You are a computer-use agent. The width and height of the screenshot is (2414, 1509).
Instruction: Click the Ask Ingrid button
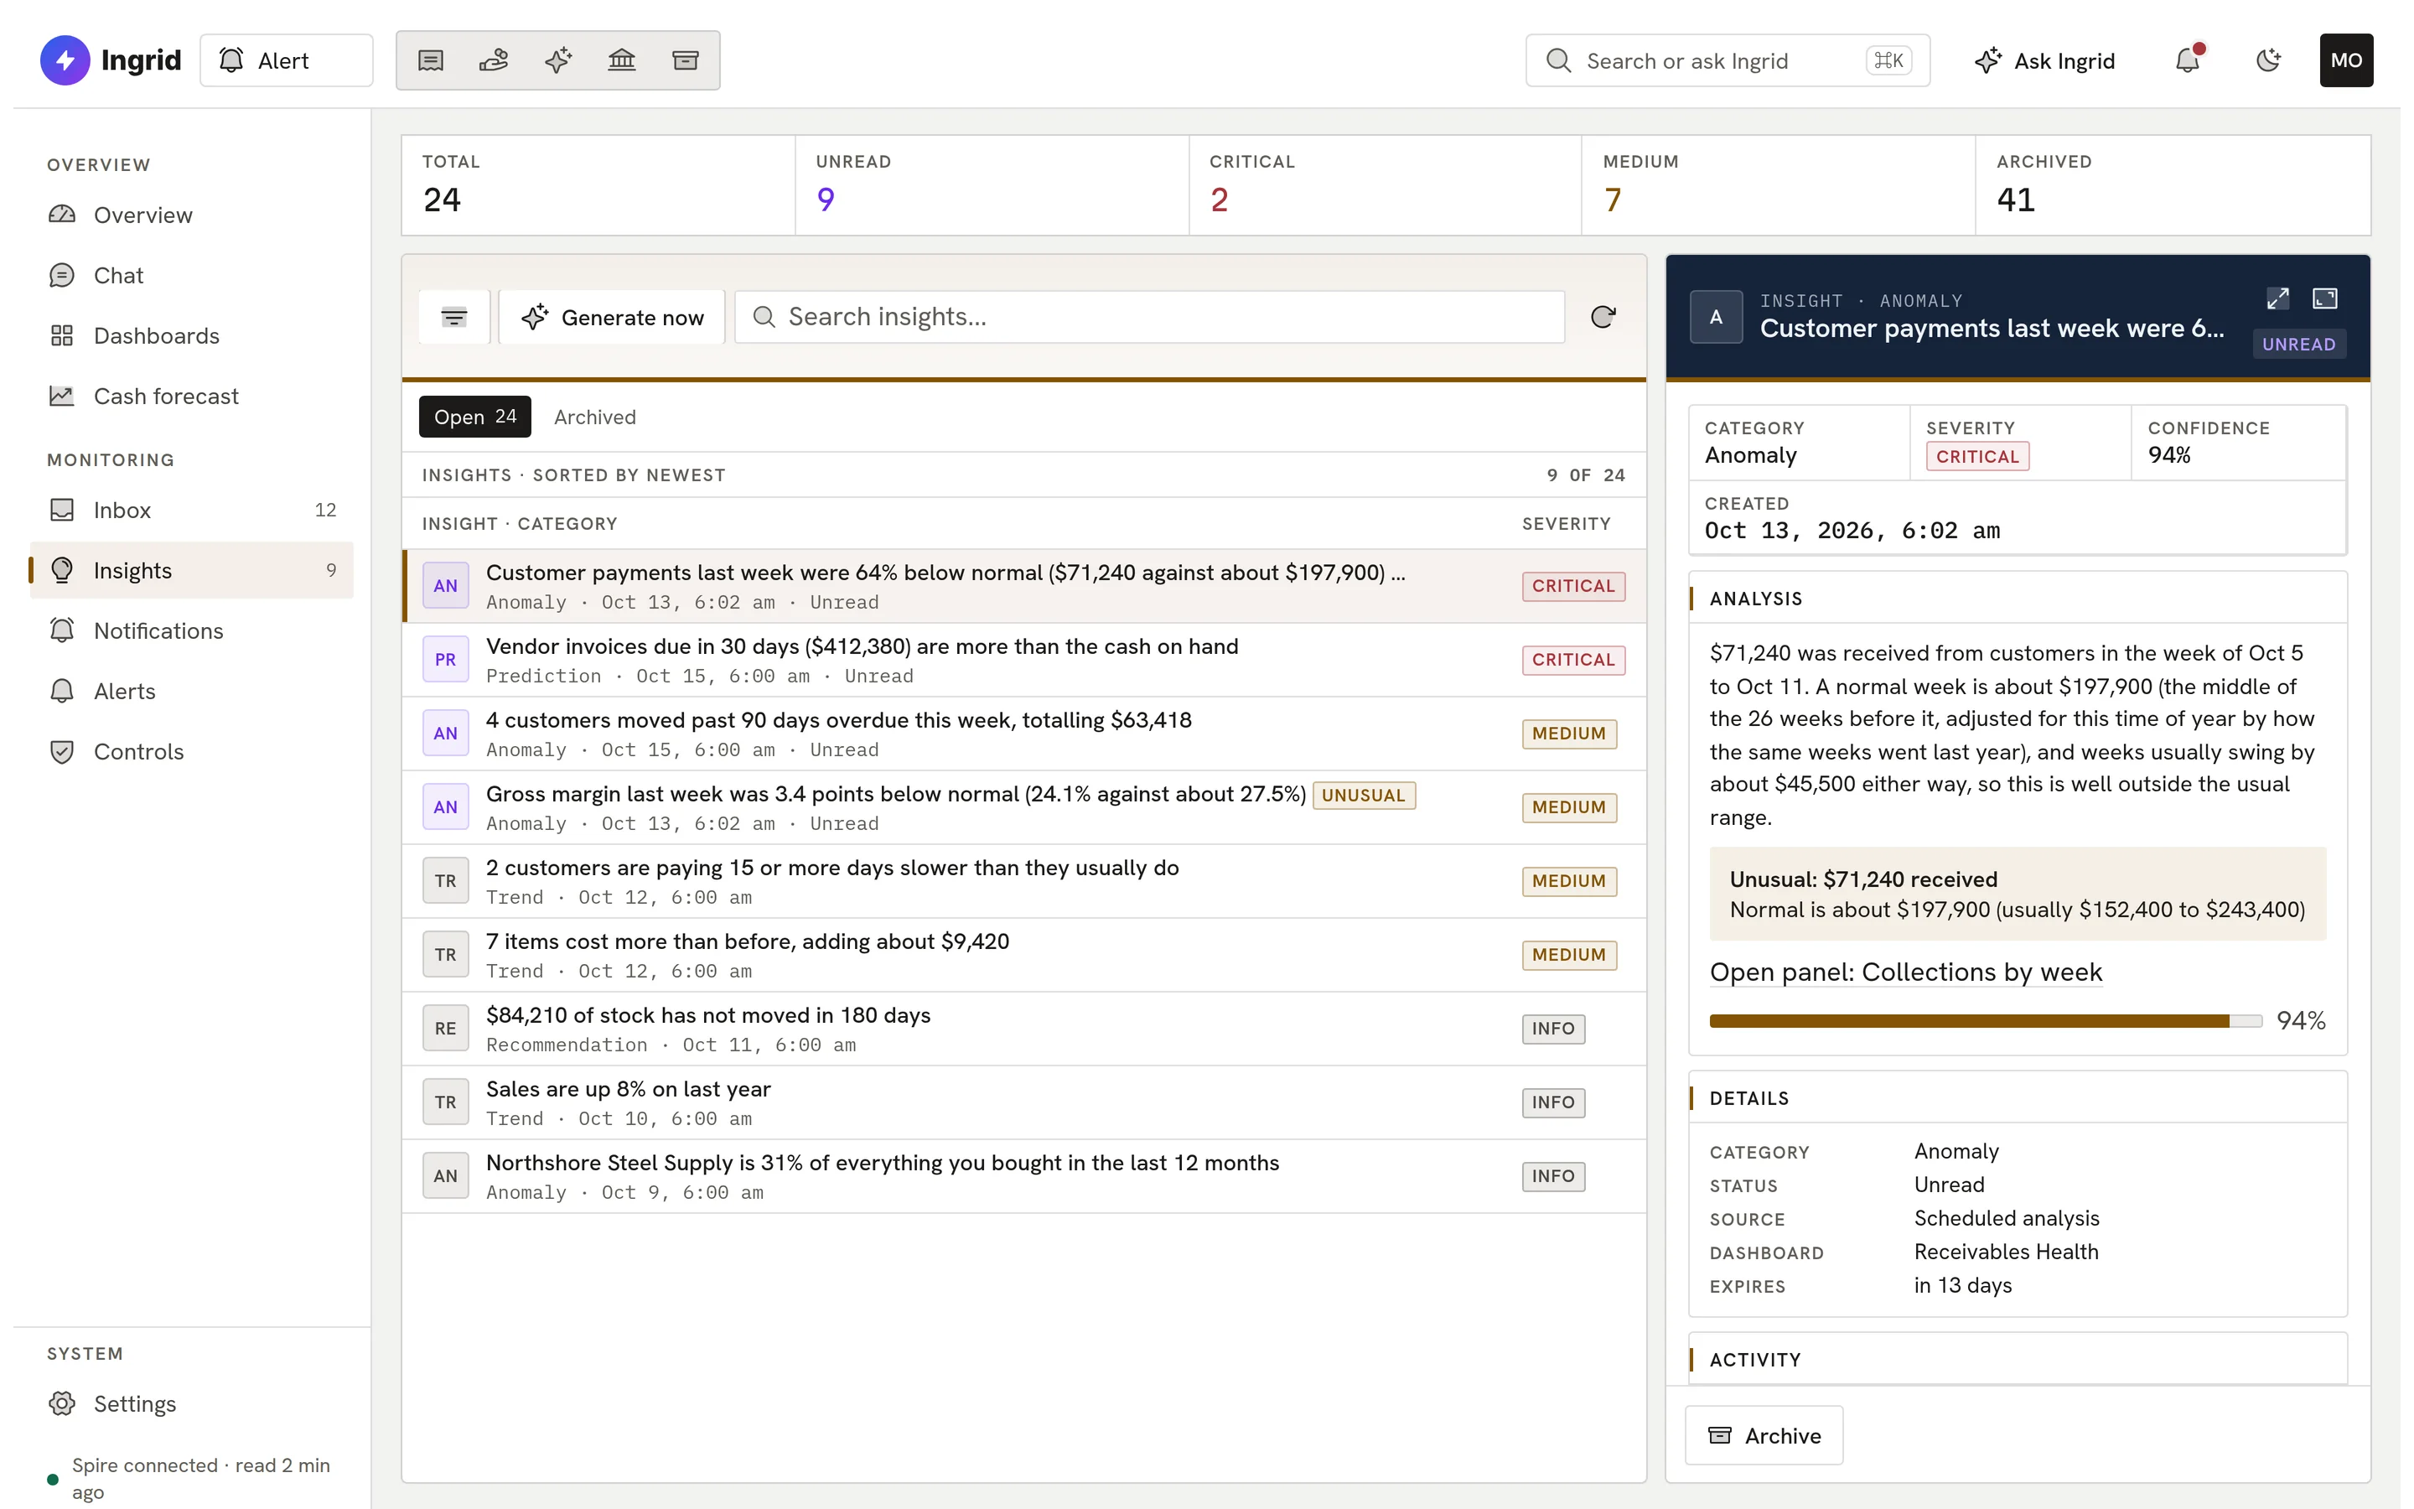pyautogui.click(x=2044, y=61)
